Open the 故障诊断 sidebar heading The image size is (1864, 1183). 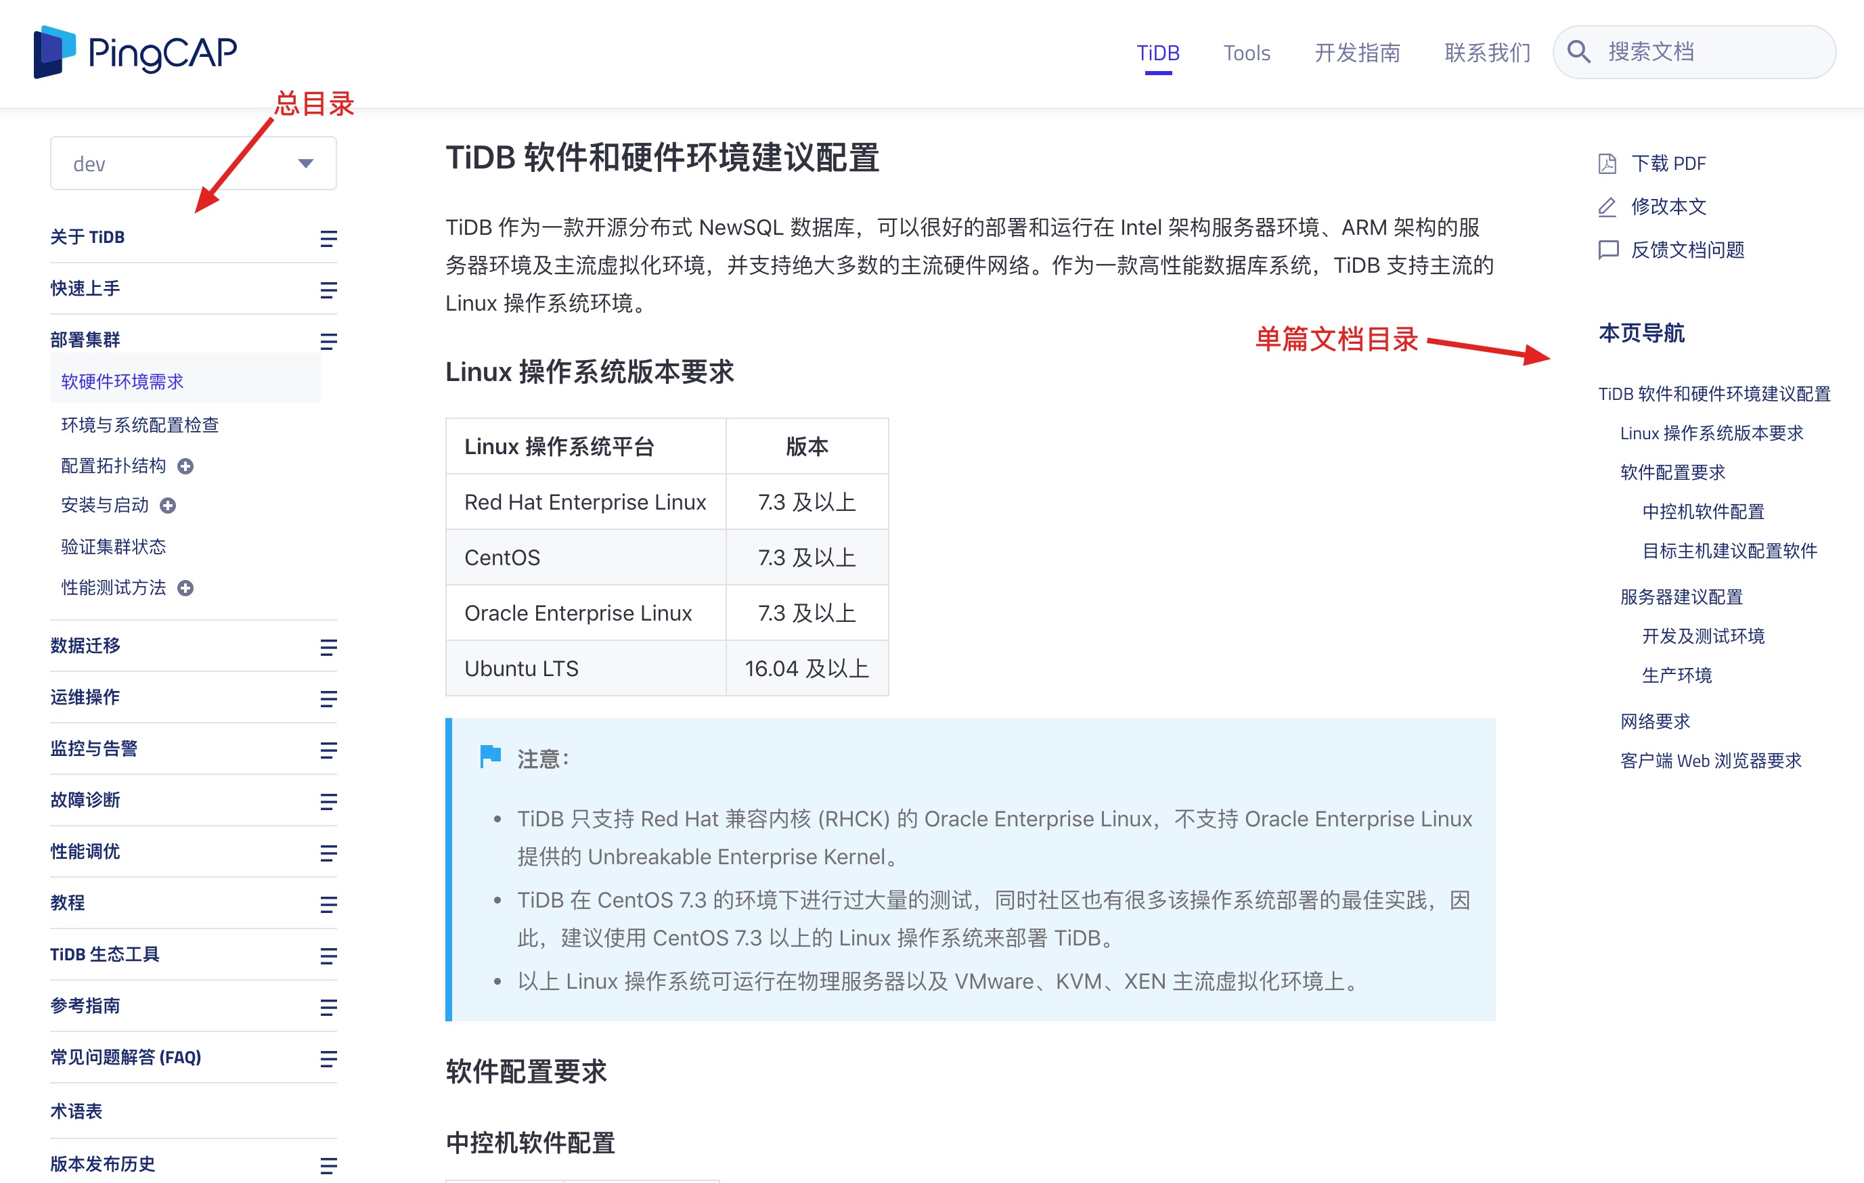85,800
